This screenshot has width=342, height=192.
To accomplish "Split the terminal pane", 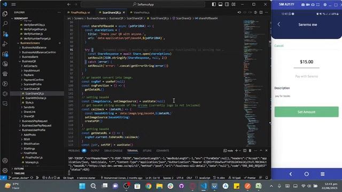I will tap(245, 150).
